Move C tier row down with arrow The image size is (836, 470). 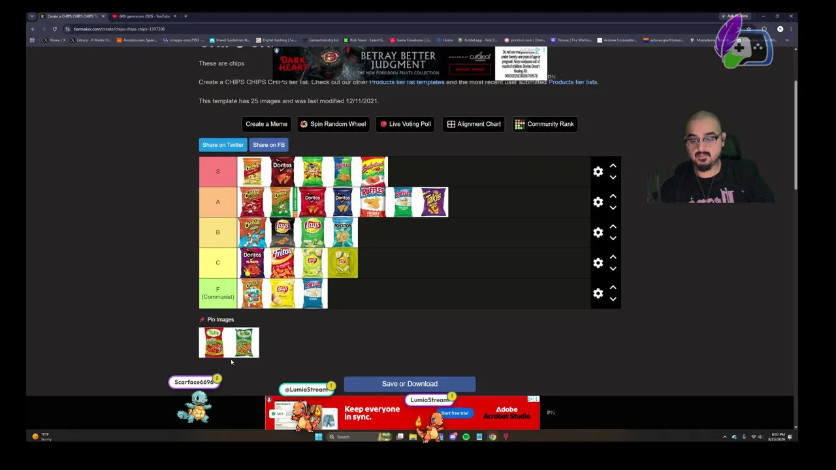click(x=613, y=269)
